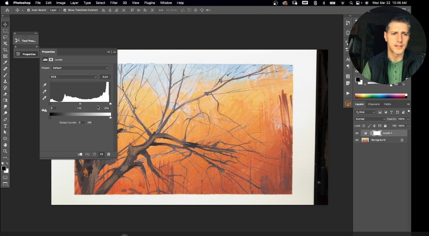Click the Reset adjustment button in Properties panel

[x=94, y=154]
